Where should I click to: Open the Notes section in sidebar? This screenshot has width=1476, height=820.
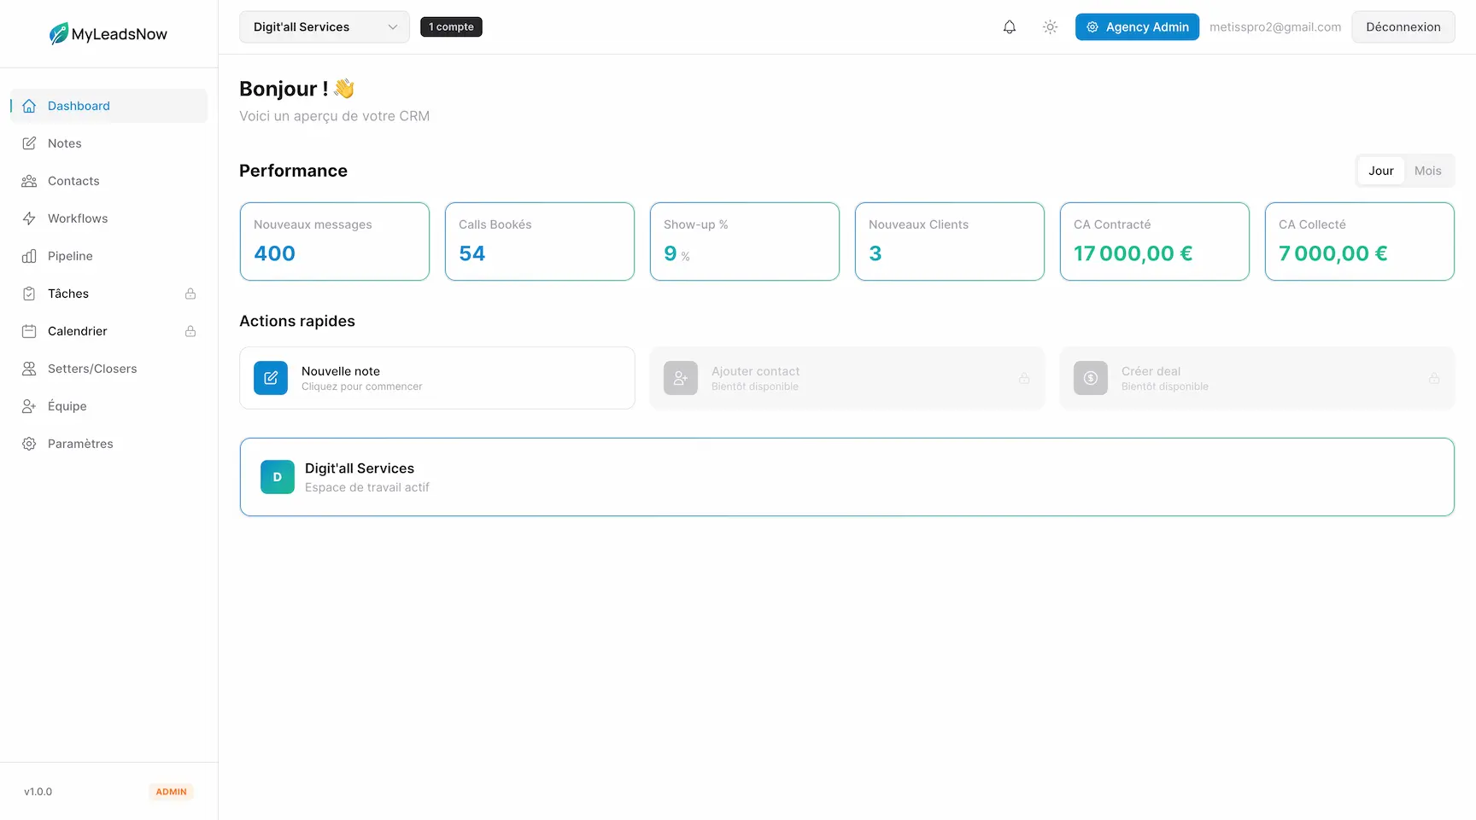coord(64,142)
